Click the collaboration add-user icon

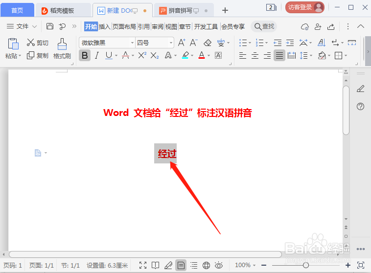click(318, 26)
